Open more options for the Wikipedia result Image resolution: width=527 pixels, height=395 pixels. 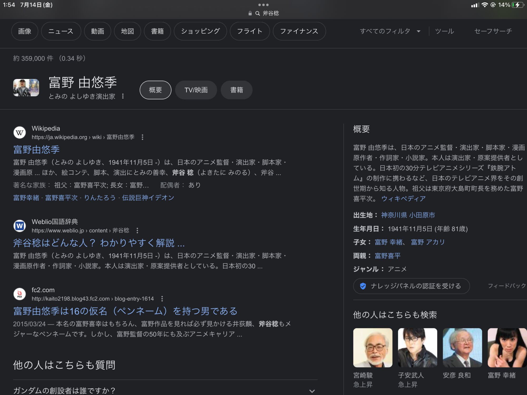[x=143, y=137]
